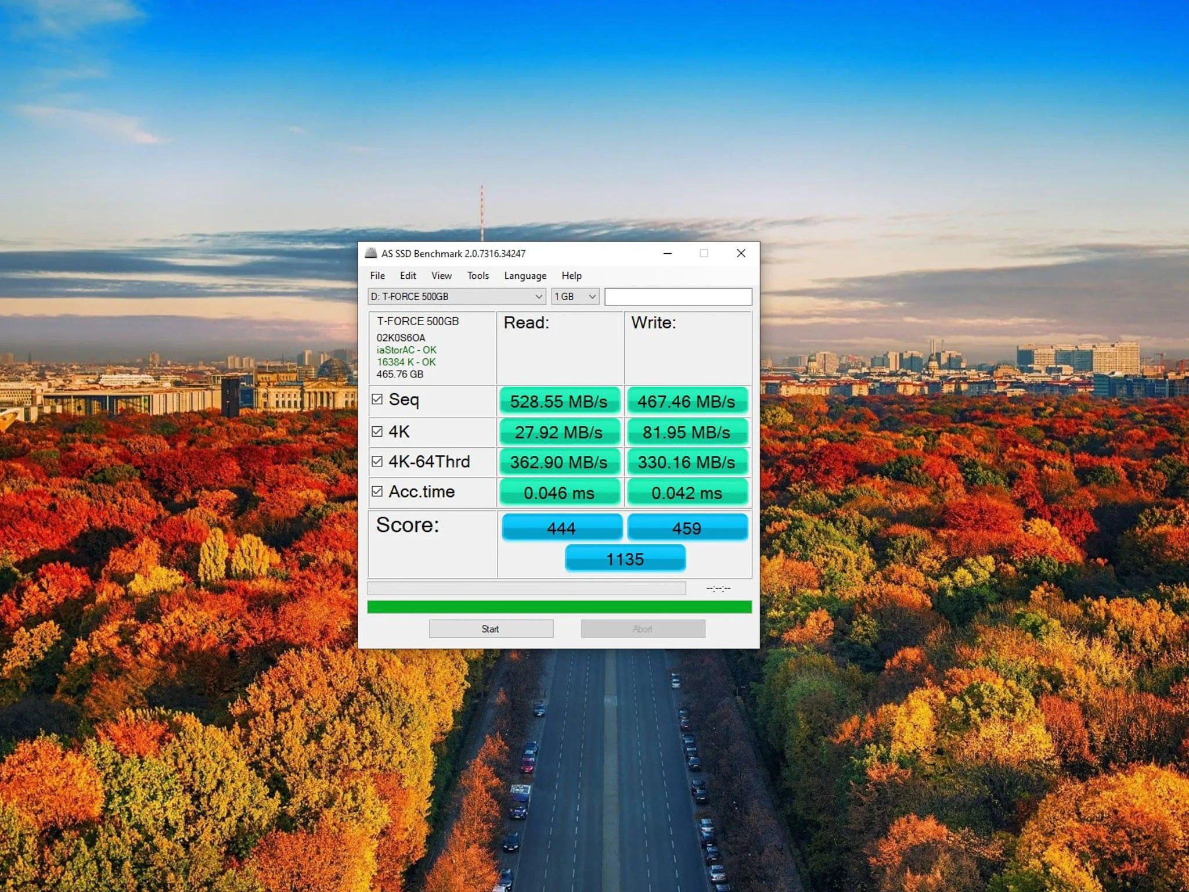Viewport: 1189px width, 892px height.
Task: Open the Tools menu
Action: pyautogui.click(x=478, y=276)
